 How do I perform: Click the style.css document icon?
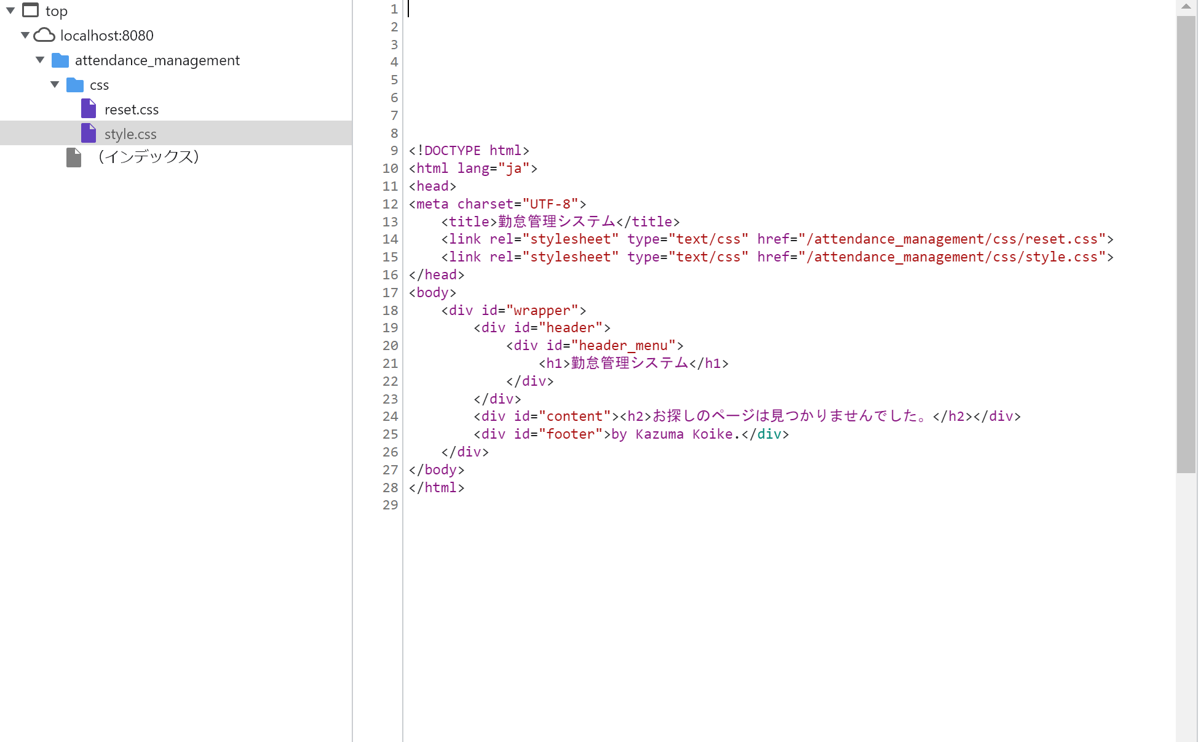pyautogui.click(x=89, y=133)
